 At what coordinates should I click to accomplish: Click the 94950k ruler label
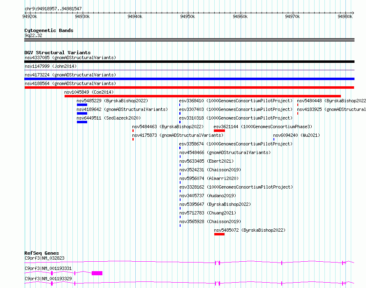coord(188,16)
